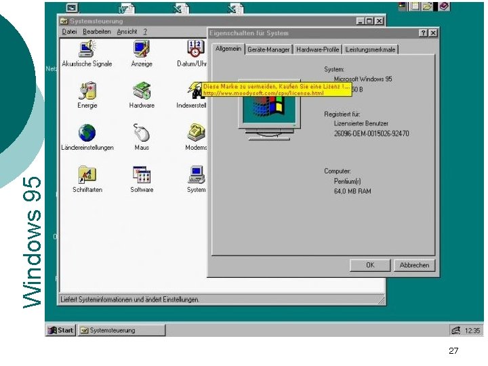This screenshot has width=488, height=366.
Task: Open the Datum/Uhr clock icon
Action: [x=195, y=49]
